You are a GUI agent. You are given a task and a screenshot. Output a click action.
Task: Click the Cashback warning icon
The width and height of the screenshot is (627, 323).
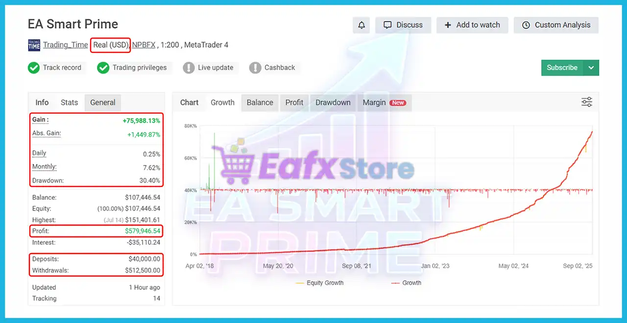point(255,68)
